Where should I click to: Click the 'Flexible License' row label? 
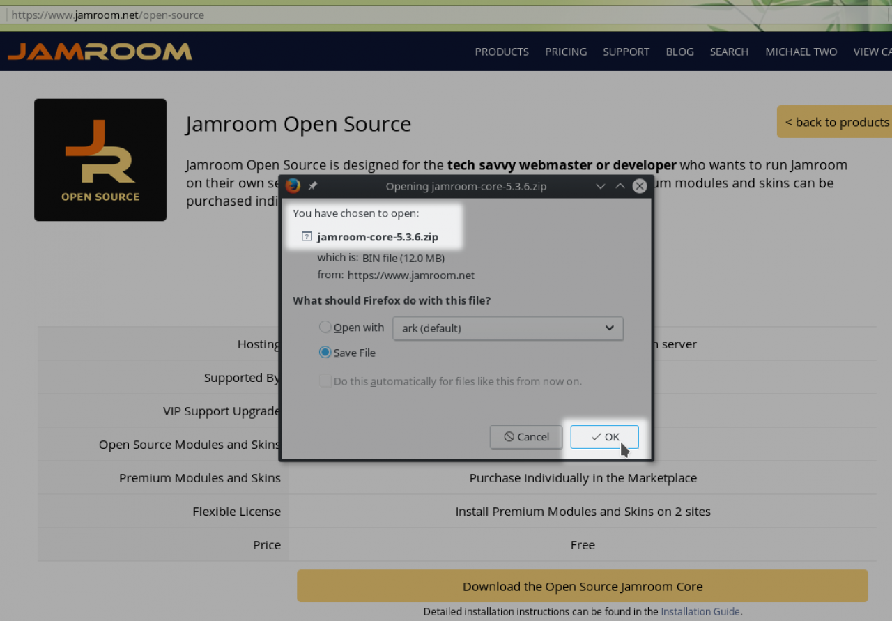(x=237, y=512)
